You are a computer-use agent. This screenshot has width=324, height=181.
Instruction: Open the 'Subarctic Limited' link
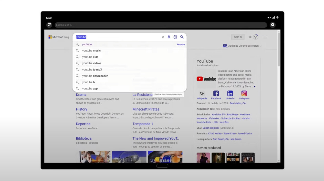231,118
